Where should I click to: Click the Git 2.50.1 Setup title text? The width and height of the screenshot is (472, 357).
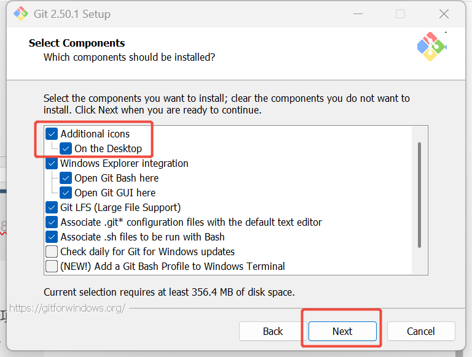click(72, 14)
